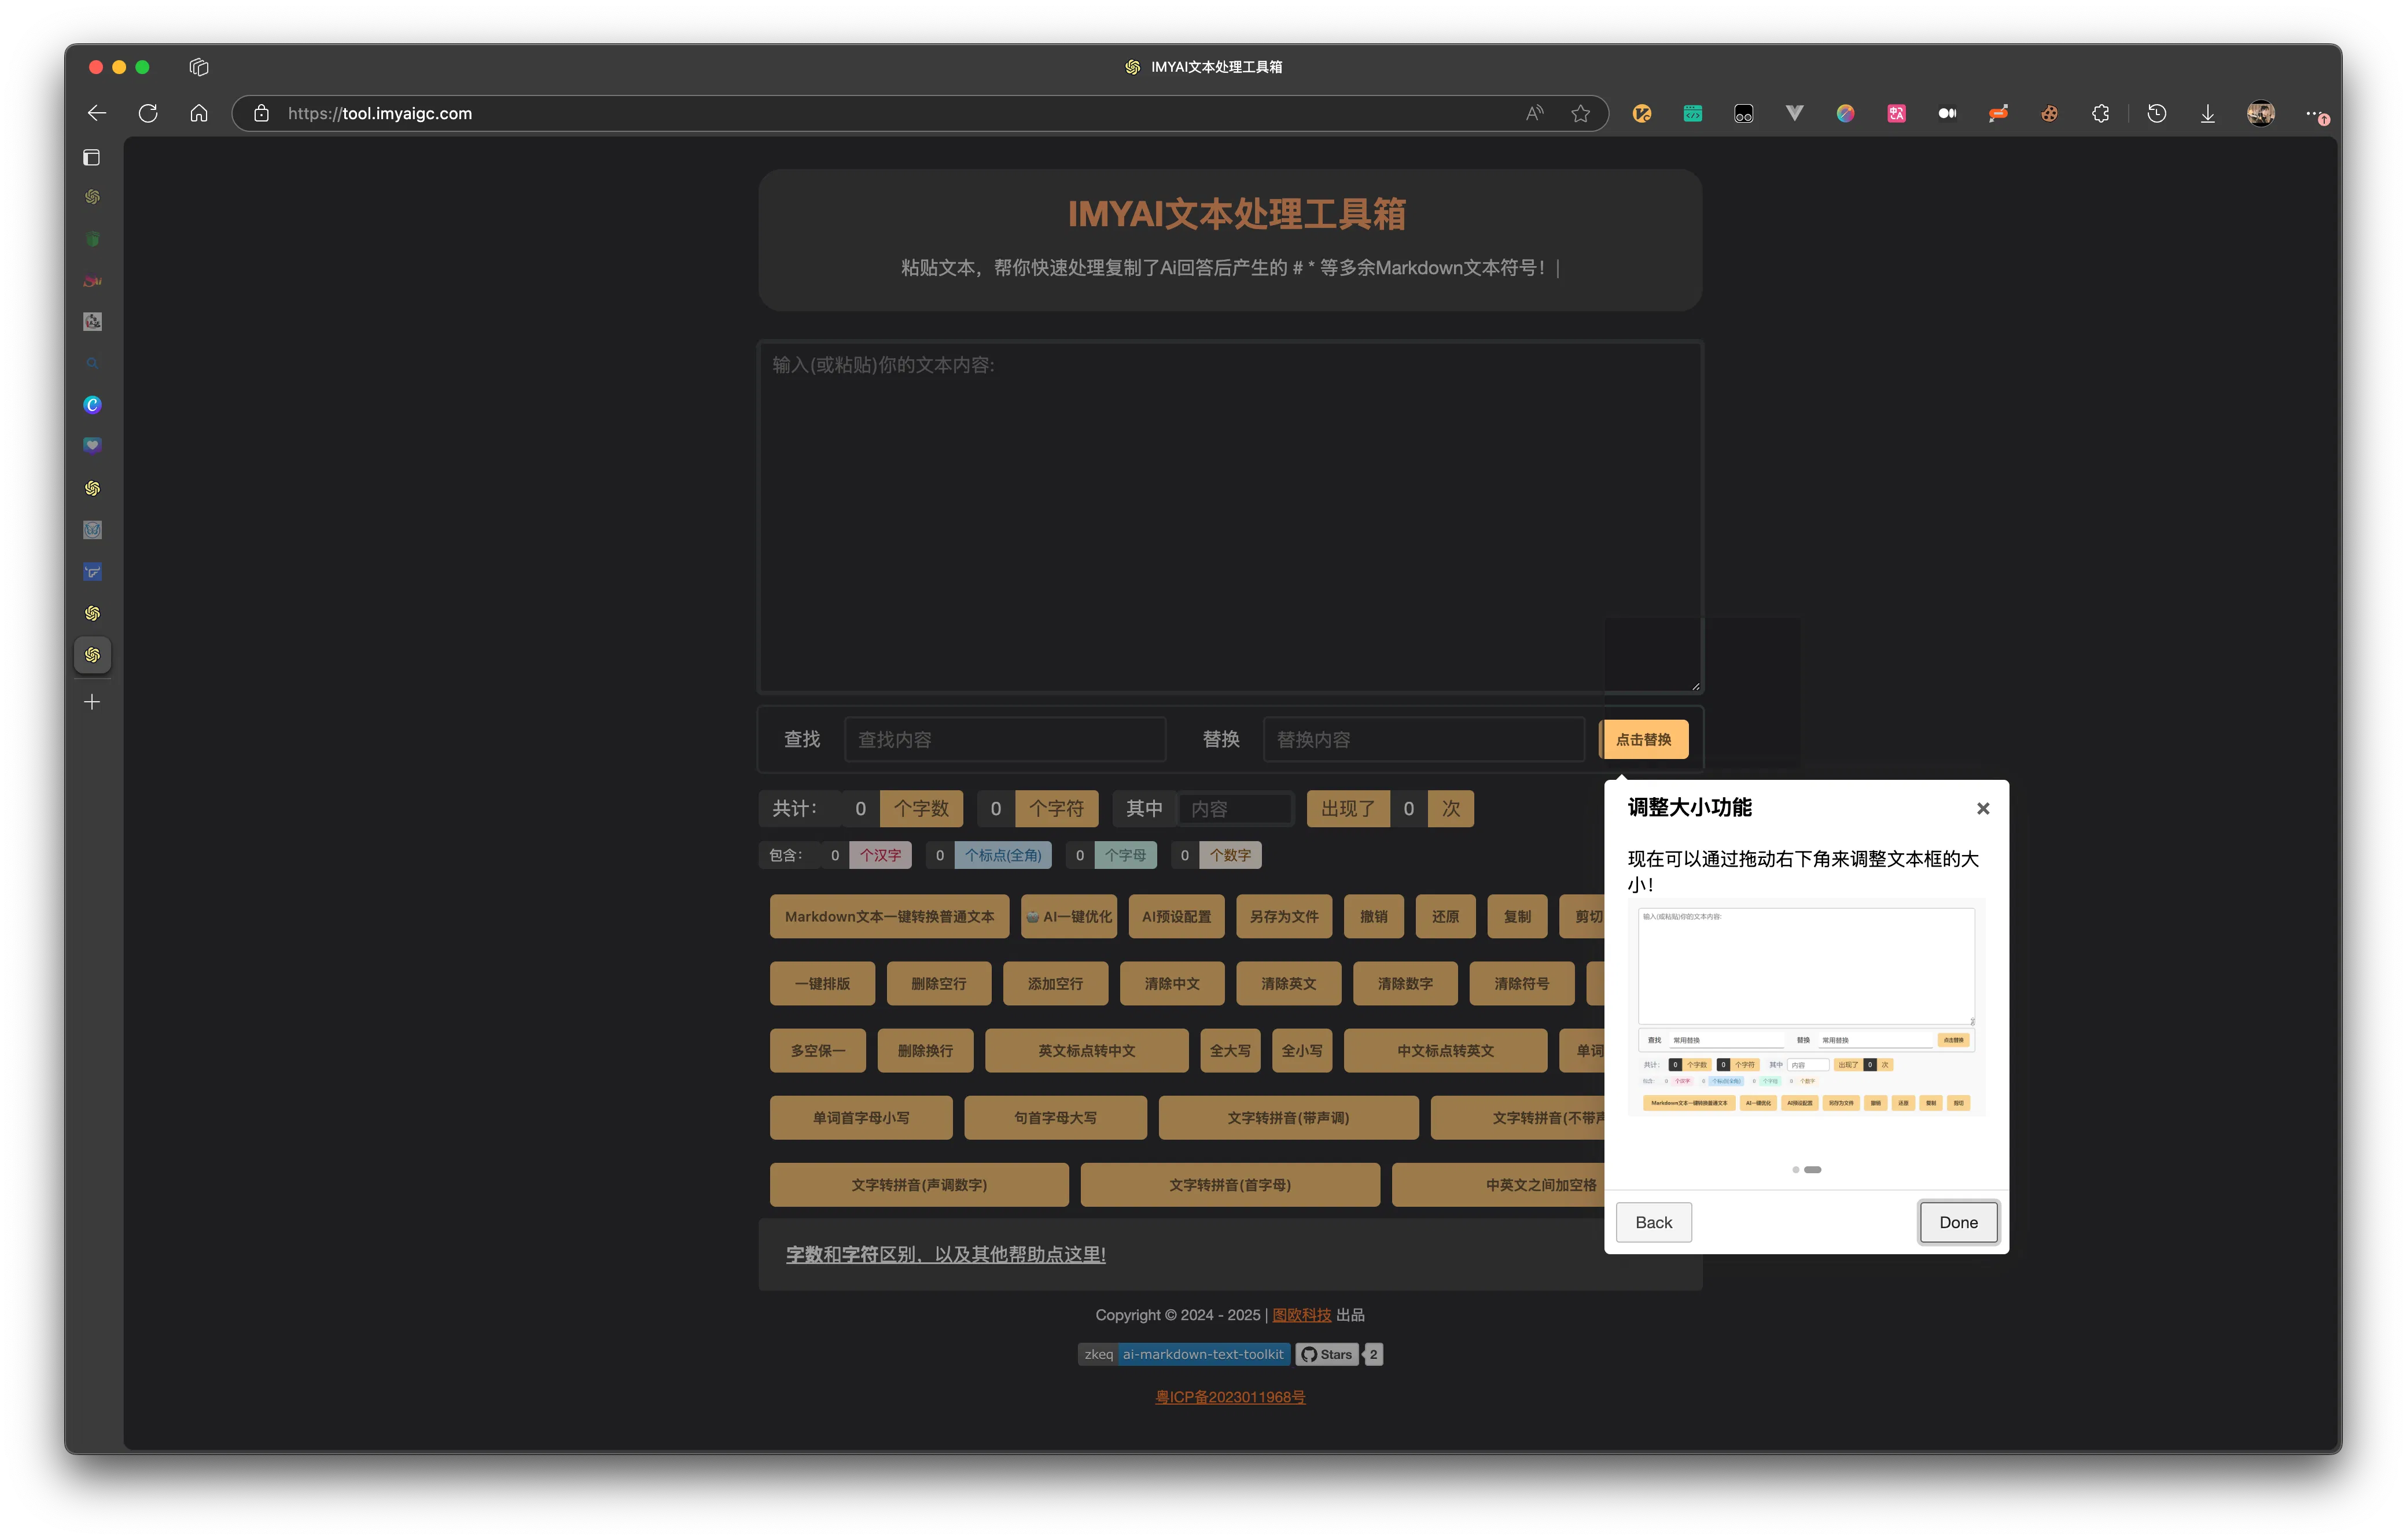Click the 删除换行 button

click(x=925, y=1050)
